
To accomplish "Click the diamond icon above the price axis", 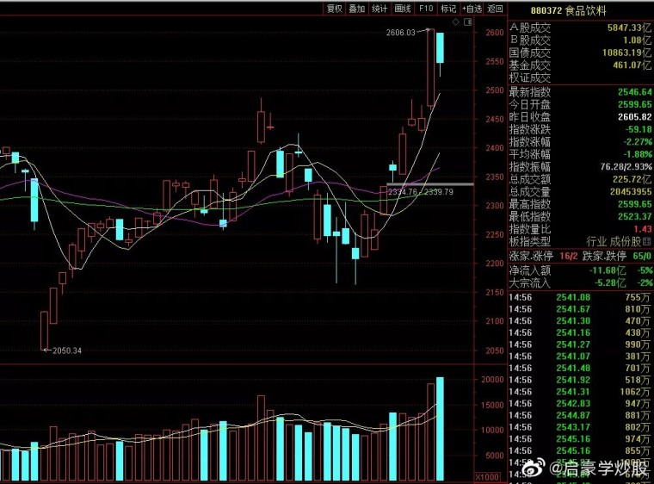I will [456, 22].
